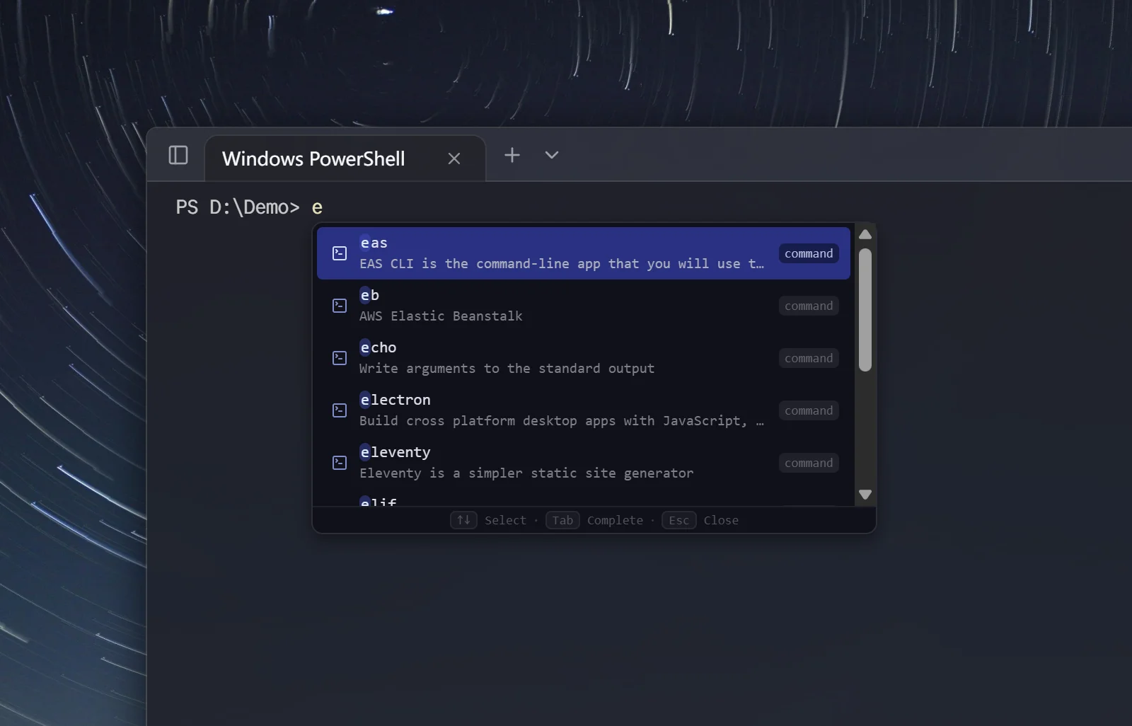Choose the AWS Elastic Beanstalk suggestion

tap(559, 306)
